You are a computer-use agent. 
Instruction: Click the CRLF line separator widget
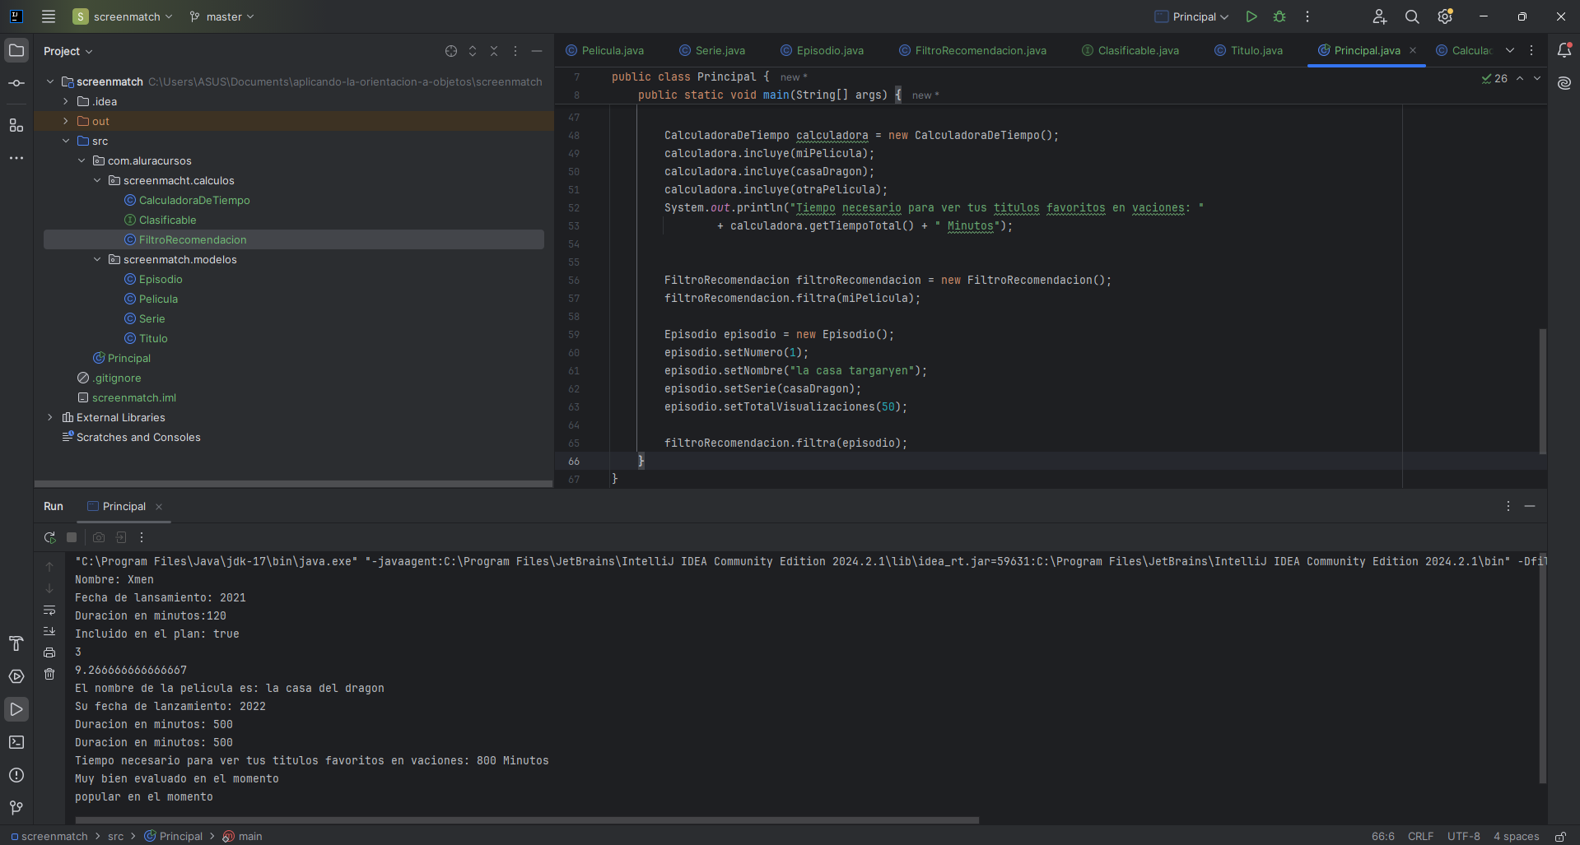tap(1420, 836)
